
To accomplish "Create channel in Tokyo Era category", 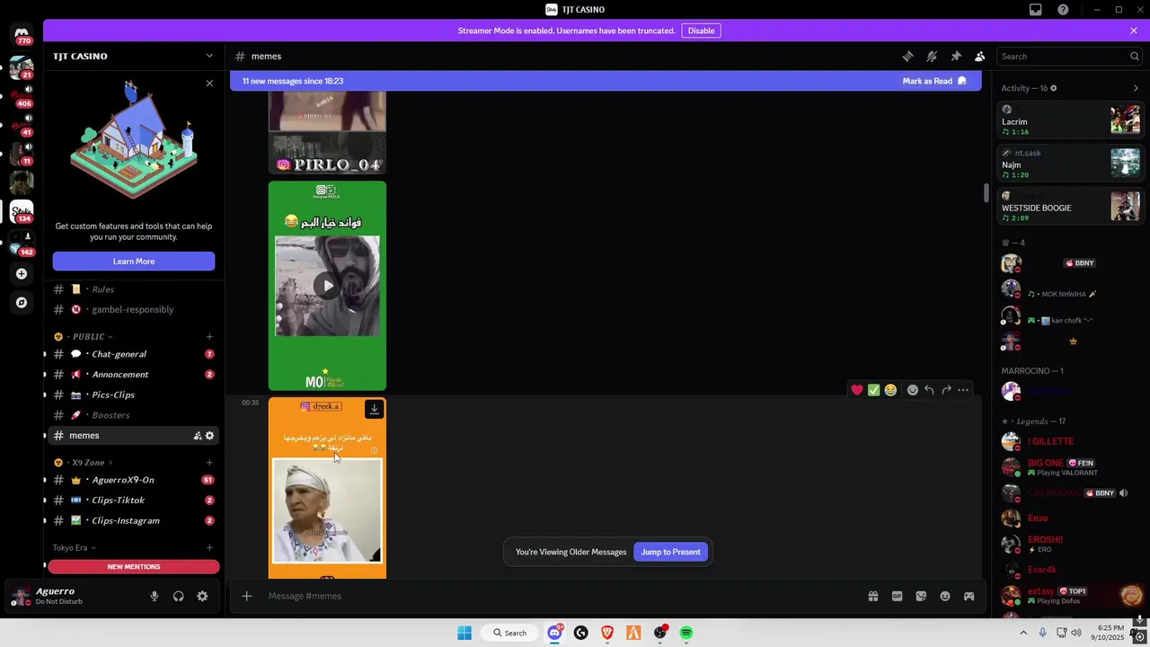I will (209, 547).
